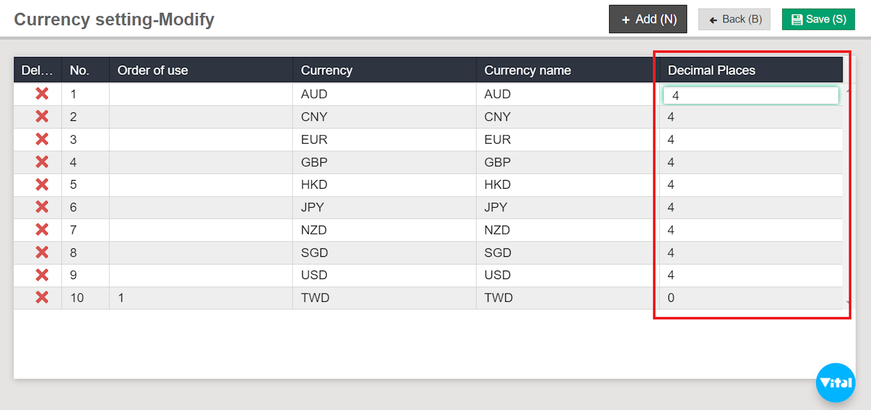Sort by the Currency column header
Screen dimensions: 871x410
pyautogui.click(x=327, y=70)
